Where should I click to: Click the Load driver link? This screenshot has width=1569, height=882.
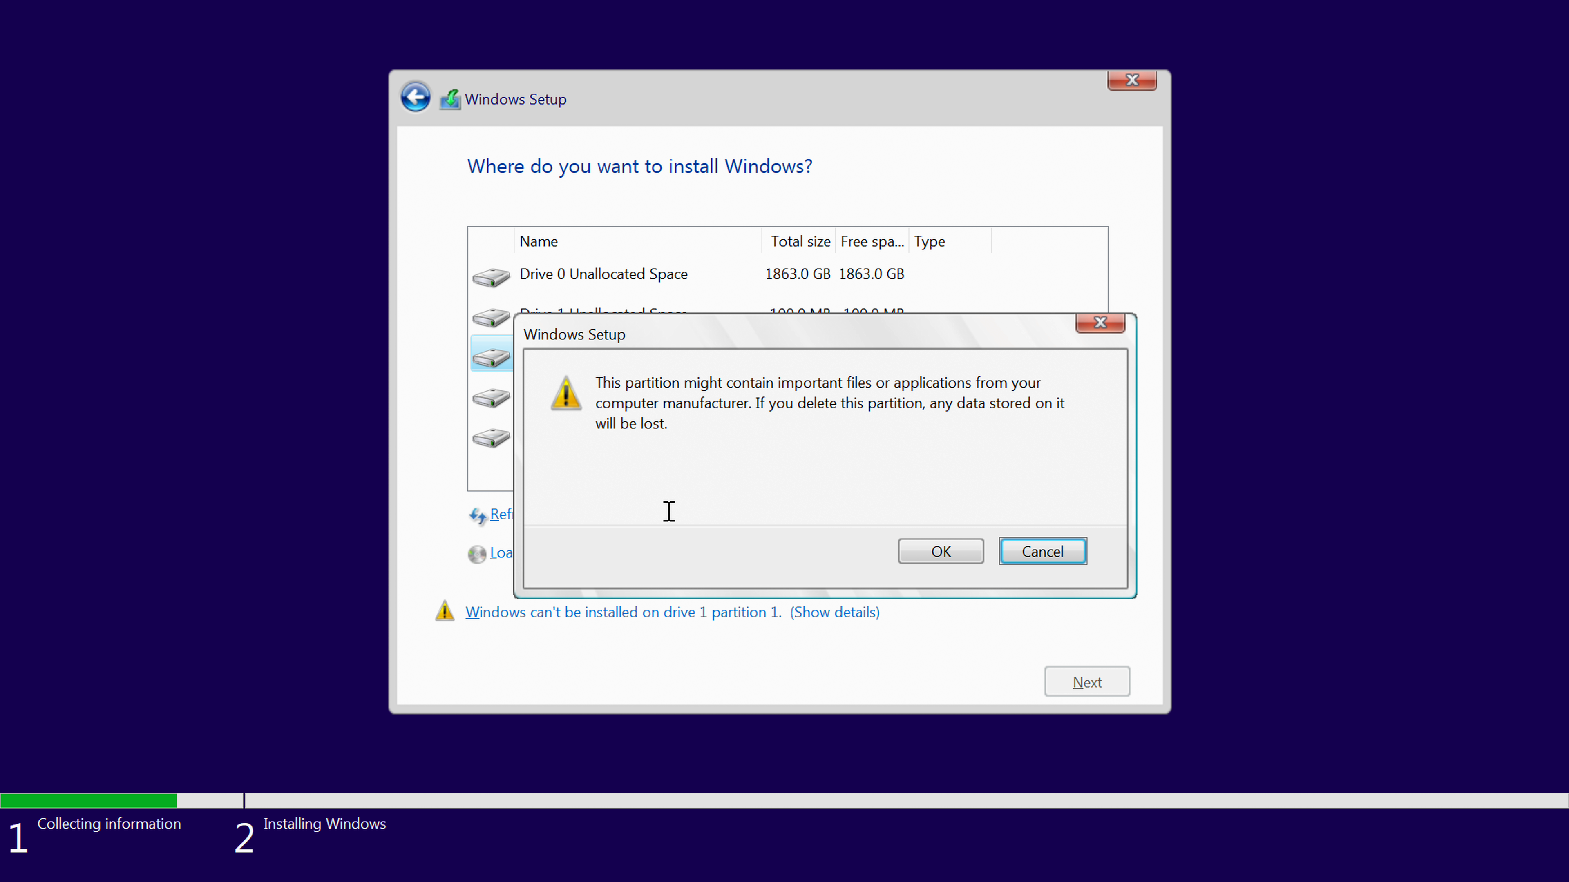coord(501,553)
